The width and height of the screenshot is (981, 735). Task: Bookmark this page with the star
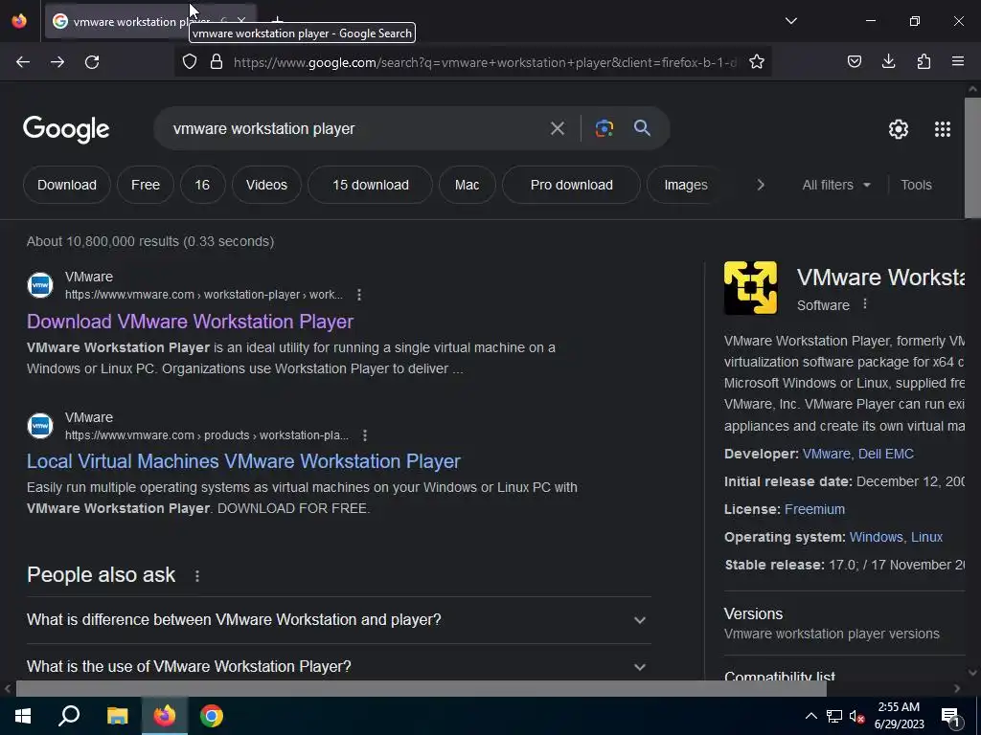pyautogui.click(x=757, y=62)
